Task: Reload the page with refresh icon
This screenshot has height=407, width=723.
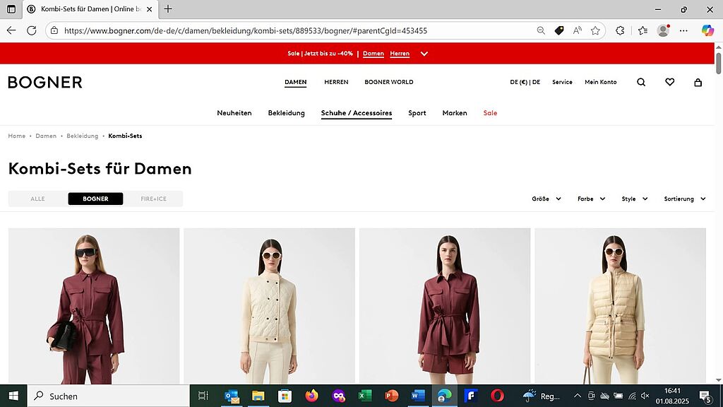Action: point(31,30)
